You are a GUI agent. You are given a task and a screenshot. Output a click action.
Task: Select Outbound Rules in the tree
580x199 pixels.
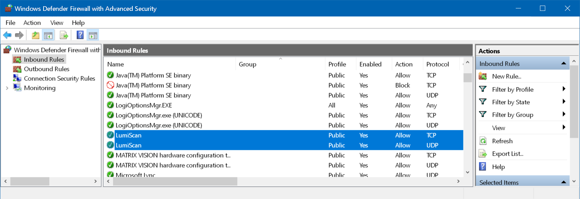pyautogui.click(x=47, y=69)
